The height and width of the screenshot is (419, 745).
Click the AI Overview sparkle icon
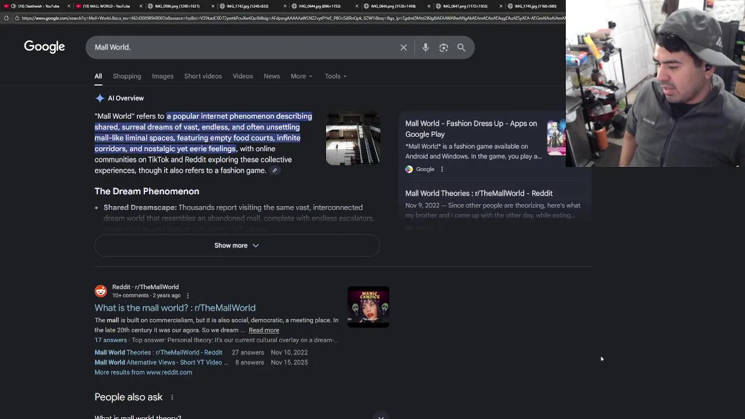pos(100,98)
